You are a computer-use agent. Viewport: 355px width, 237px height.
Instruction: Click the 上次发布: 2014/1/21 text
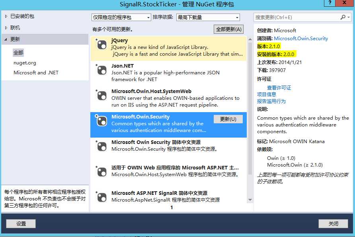(279, 62)
